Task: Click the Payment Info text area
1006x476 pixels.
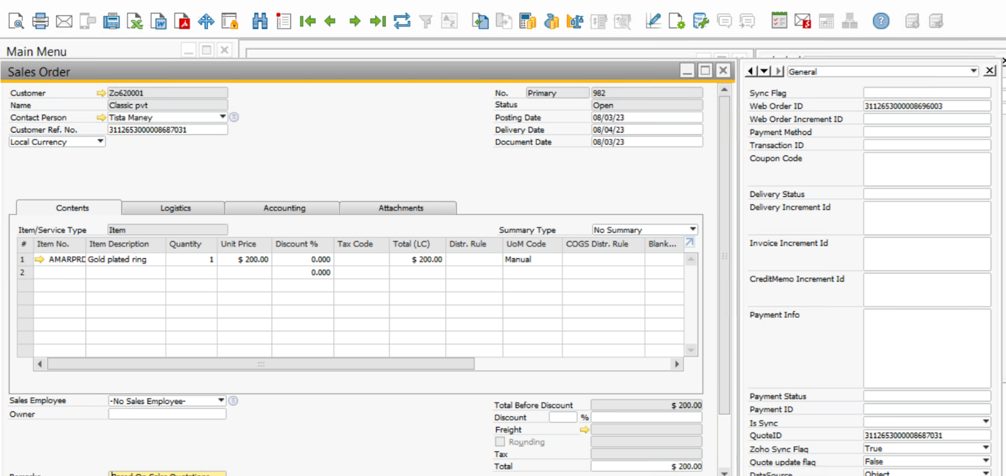Action: (x=927, y=348)
